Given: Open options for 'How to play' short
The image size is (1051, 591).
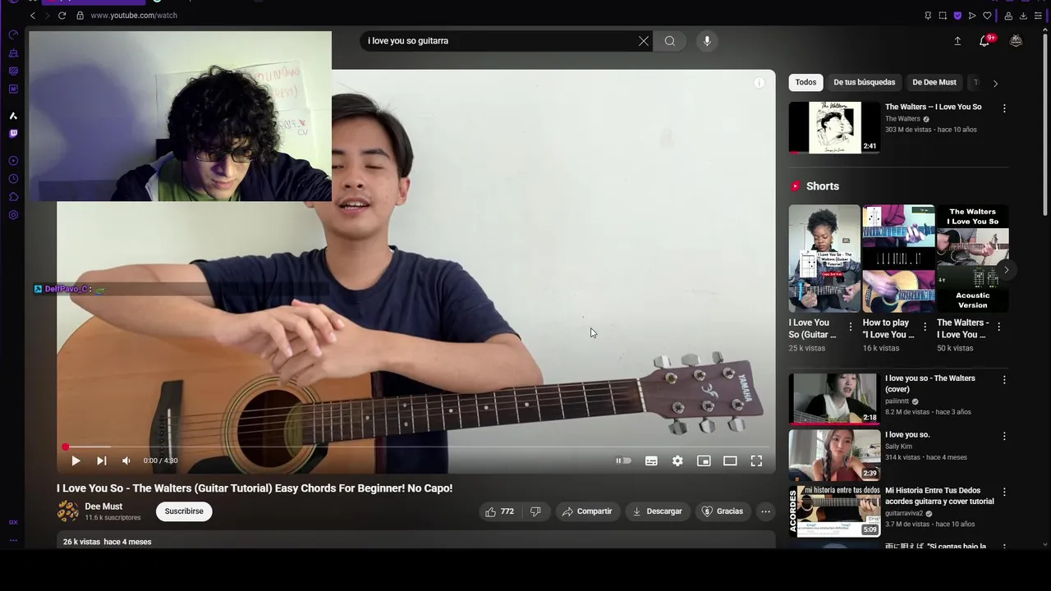Looking at the screenshot, I should pyautogui.click(x=925, y=327).
